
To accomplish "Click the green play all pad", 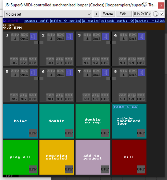I will [21, 157].
